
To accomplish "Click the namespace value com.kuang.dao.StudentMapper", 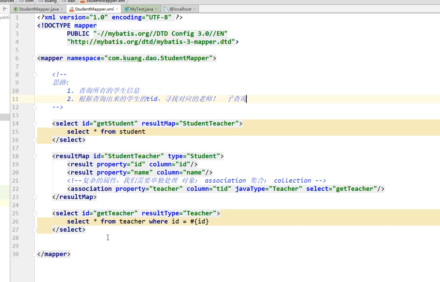I will [158, 58].
